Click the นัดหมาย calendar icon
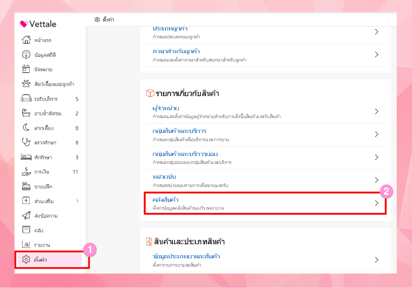Image resolution: width=412 pixels, height=288 pixels. pyautogui.click(x=26, y=69)
